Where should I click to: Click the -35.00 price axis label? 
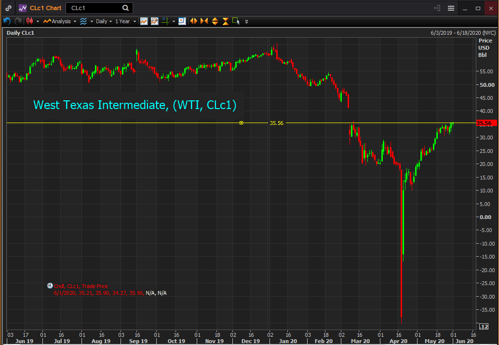point(487,310)
